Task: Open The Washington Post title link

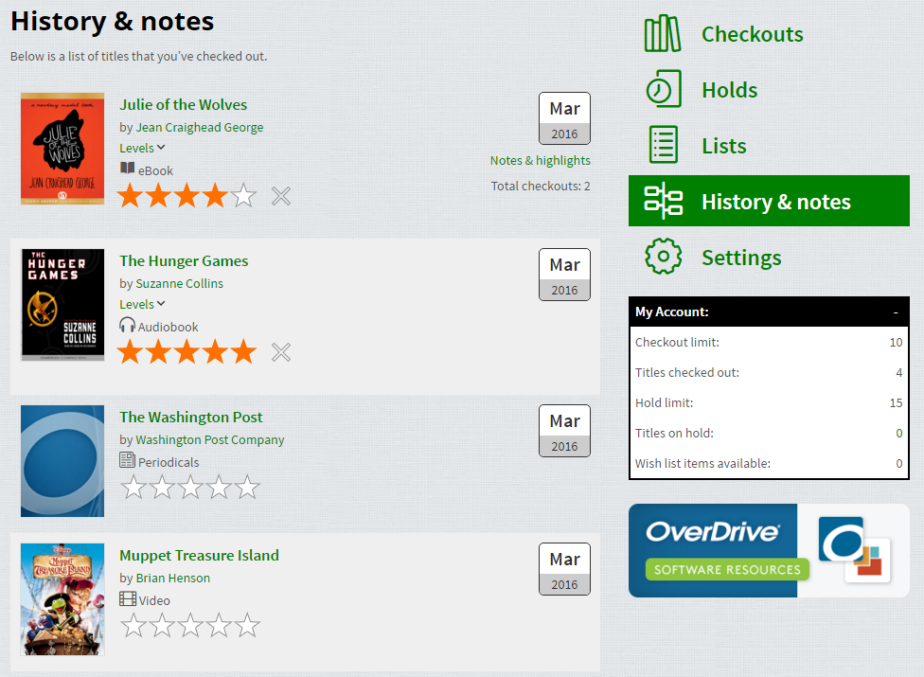Action: click(191, 418)
